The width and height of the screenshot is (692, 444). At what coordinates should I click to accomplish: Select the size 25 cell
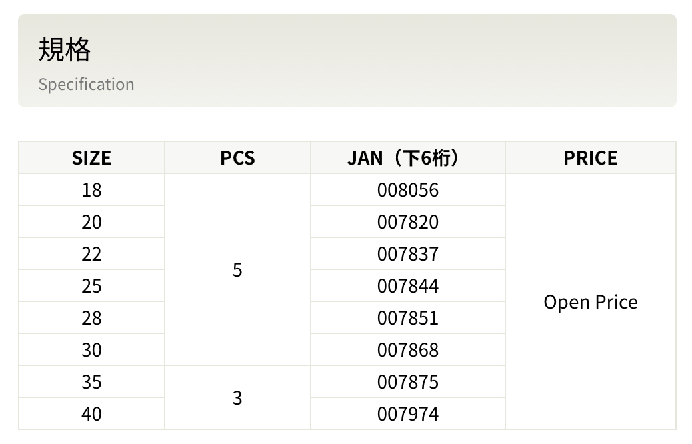coord(91,286)
